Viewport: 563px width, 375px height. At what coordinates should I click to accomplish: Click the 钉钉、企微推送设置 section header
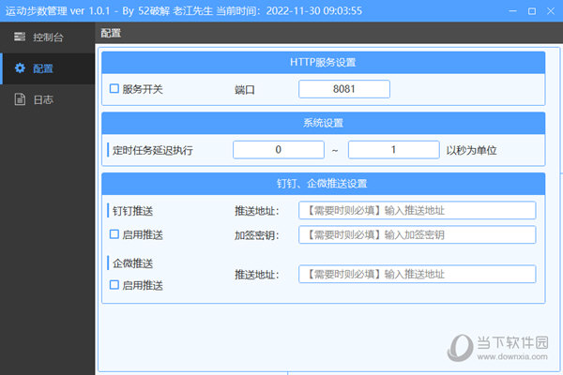click(x=323, y=183)
